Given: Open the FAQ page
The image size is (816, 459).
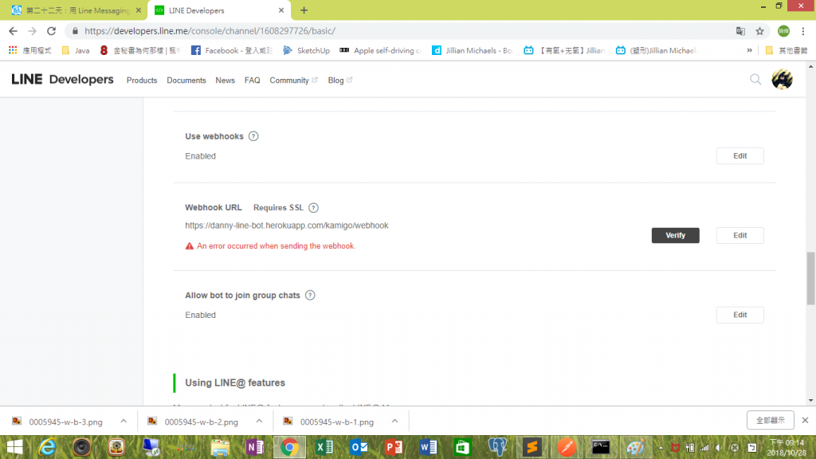Looking at the screenshot, I should click(x=252, y=80).
